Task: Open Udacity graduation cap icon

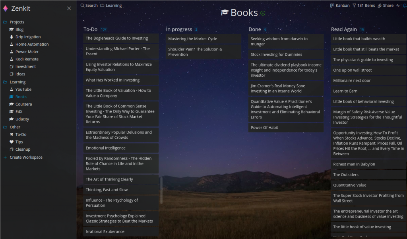Action: [12, 119]
